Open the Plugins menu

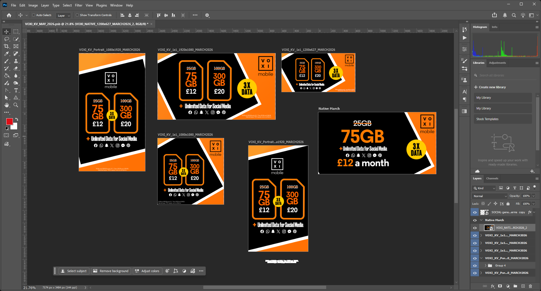(101, 5)
